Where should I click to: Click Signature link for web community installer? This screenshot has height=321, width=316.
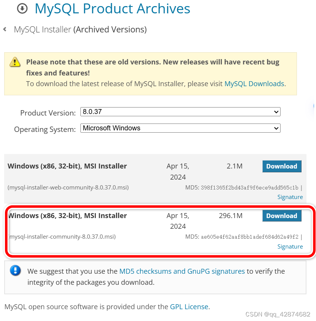coord(290,197)
